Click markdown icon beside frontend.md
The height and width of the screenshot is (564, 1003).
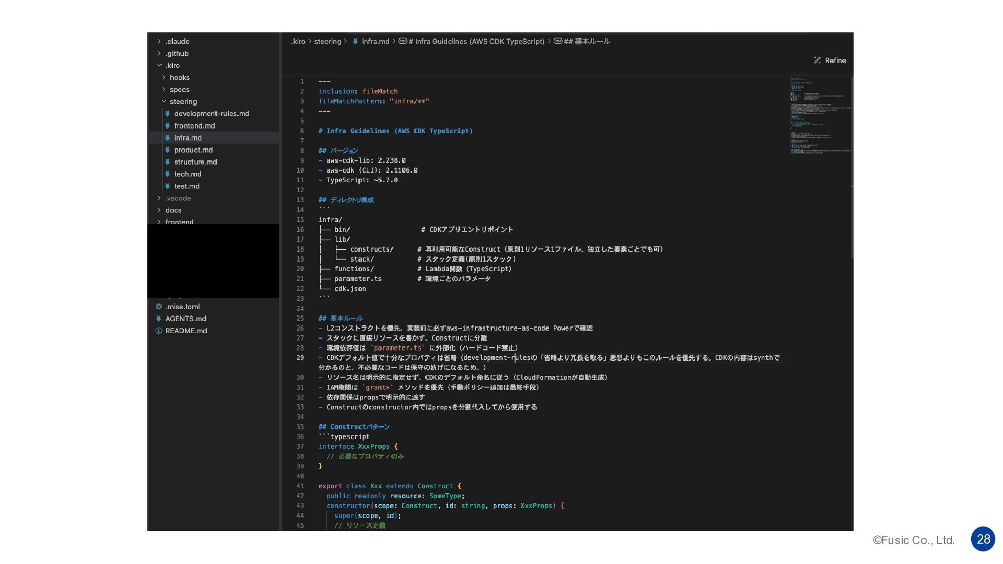(168, 126)
